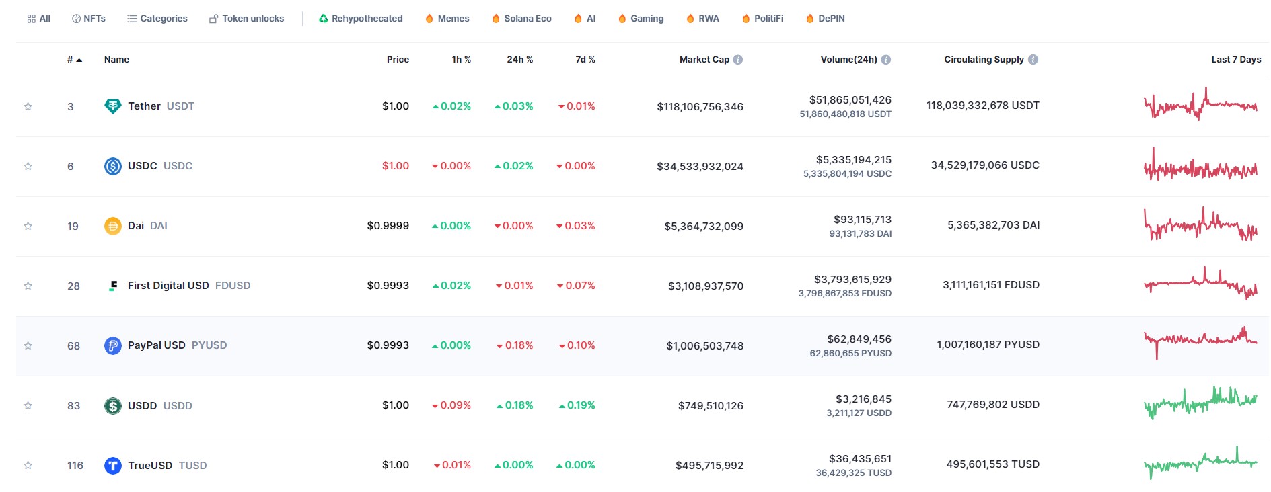
Task: Sort by 1h % column header
Action: coord(462,60)
